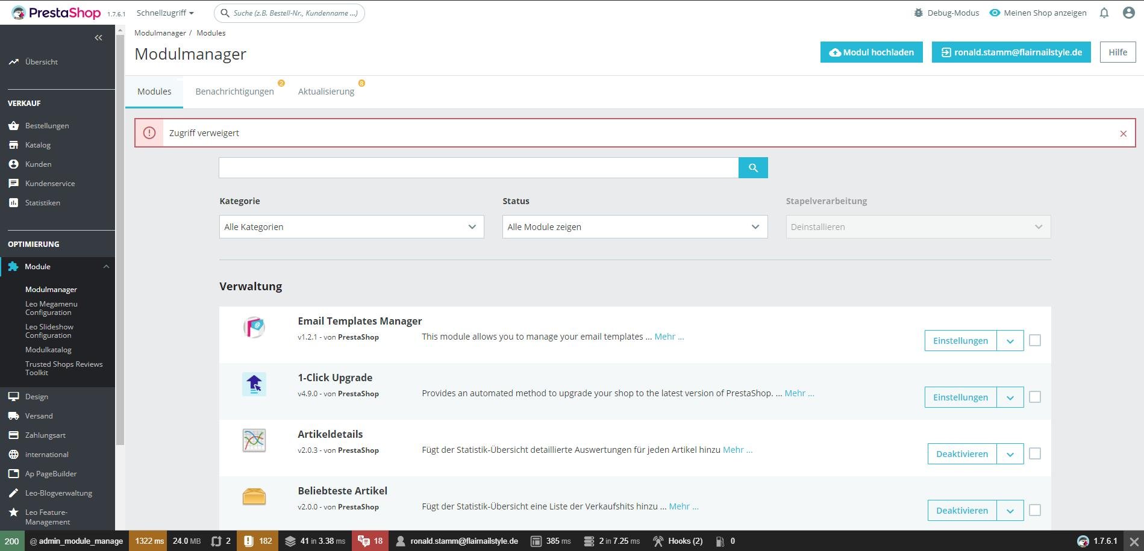
Task: Click the Modul hochladen button
Action: point(871,52)
